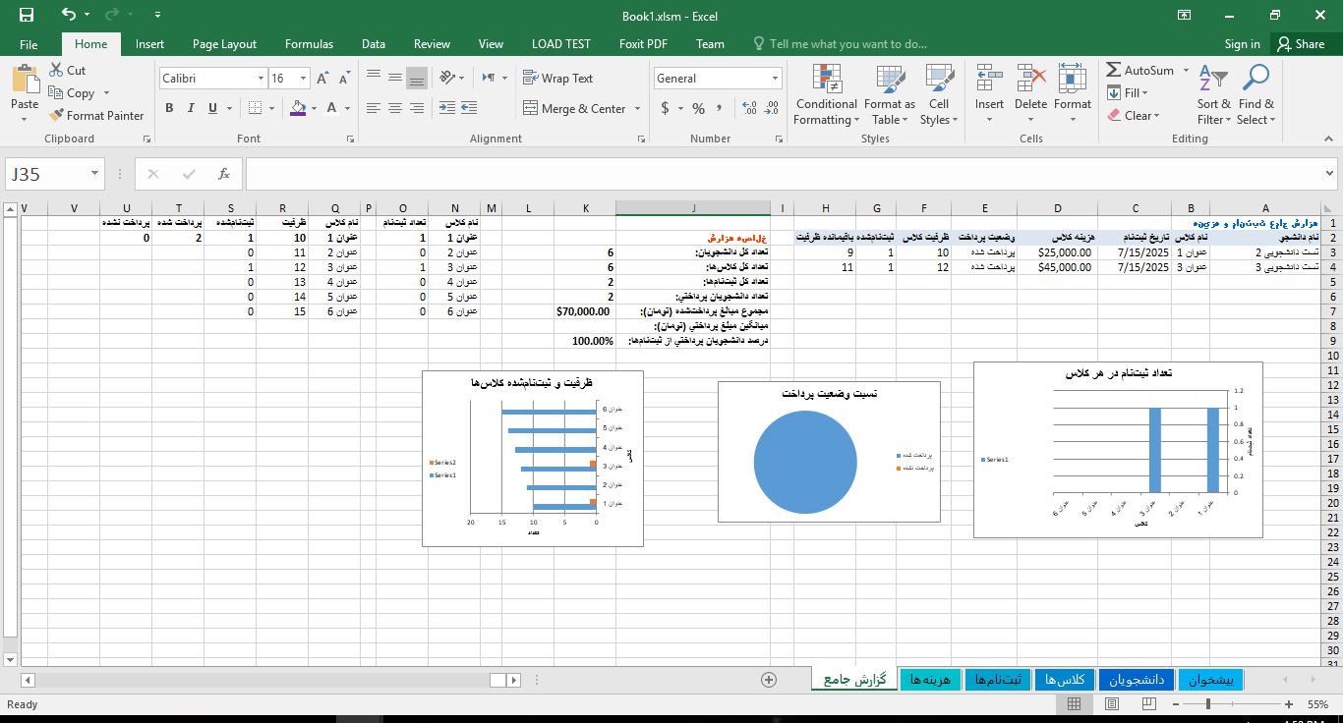The height and width of the screenshot is (723, 1343).
Task: Click the AutoSum button
Action: pyautogui.click(x=1139, y=71)
